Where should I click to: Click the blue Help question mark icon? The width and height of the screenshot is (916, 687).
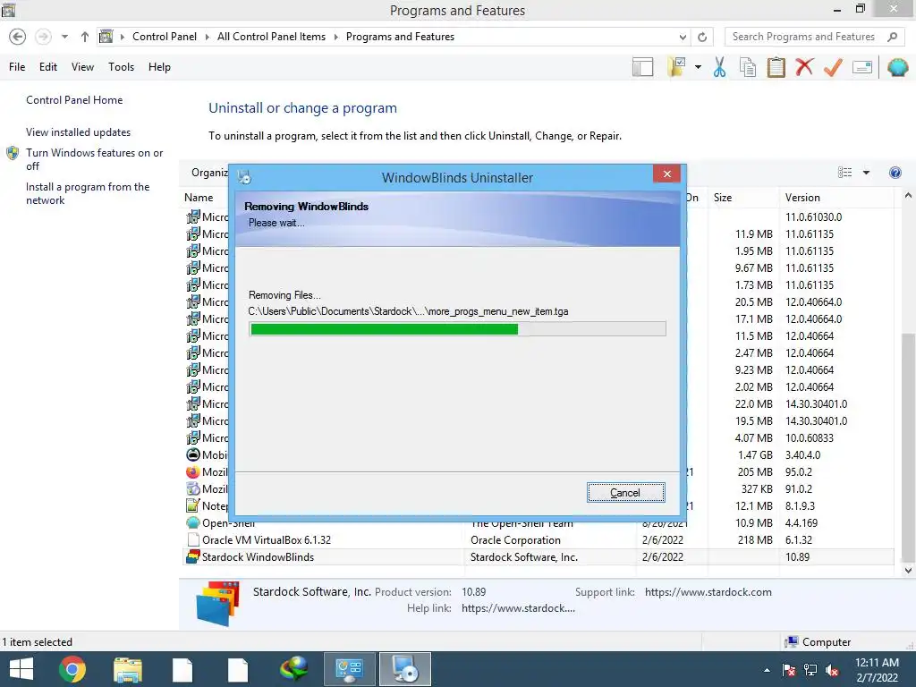tap(895, 173)
